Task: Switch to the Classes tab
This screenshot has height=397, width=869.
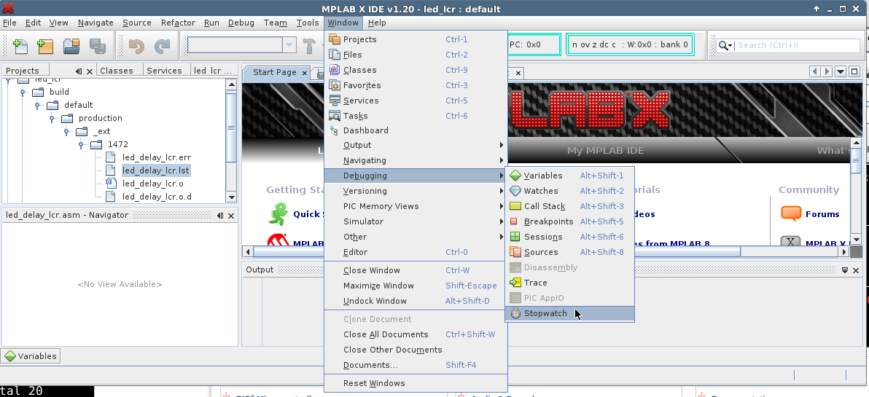Action: (x=116, y=71)
